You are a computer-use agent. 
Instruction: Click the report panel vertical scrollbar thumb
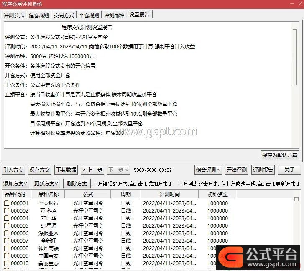click(x=295, y=57)
